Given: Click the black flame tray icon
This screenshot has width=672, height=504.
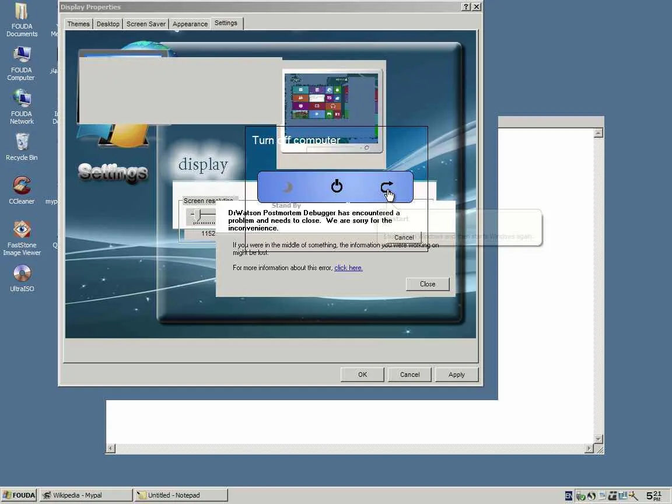Looking at the screenshot, I should [591, 496].
